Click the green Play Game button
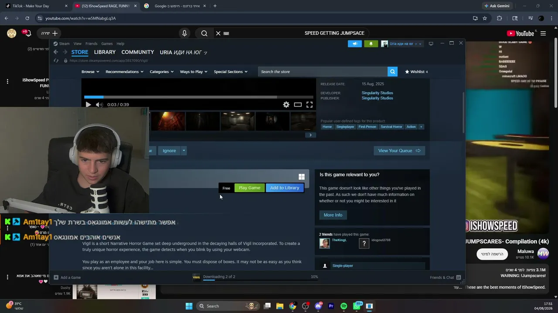Image resolution: width=558 pixels, height=313 pixels. click(249, 188)
